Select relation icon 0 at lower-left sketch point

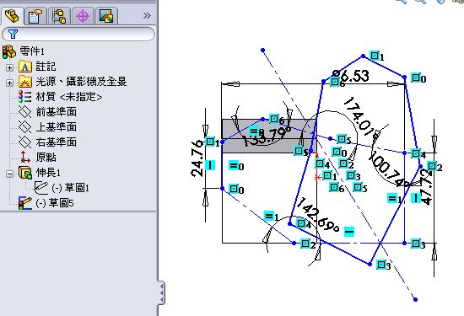pyautogui.click(x=234, y=188)
